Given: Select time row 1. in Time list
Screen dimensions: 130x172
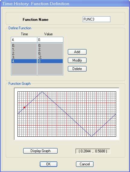Looking at the screenshot, I should 24,49.
